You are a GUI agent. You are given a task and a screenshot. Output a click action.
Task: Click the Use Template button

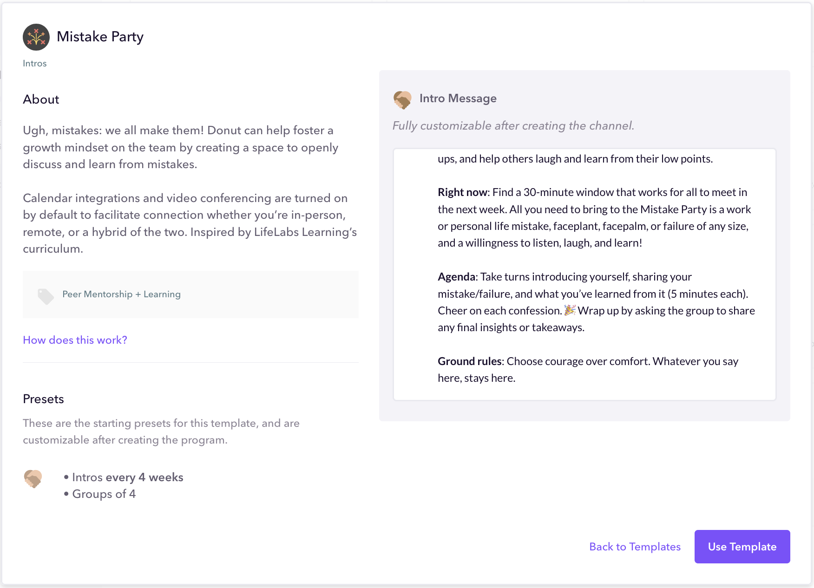(x=742, y=547)
